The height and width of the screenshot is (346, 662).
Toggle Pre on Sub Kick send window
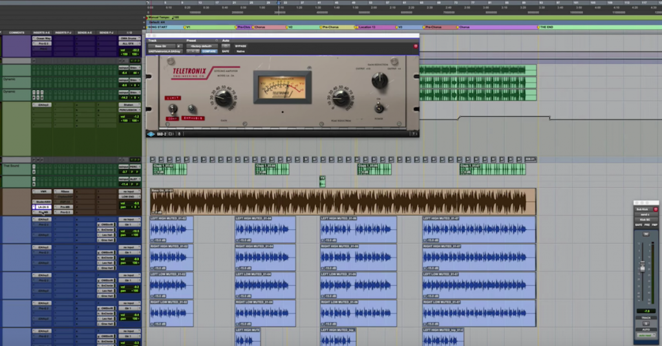[x=646, y=225]
